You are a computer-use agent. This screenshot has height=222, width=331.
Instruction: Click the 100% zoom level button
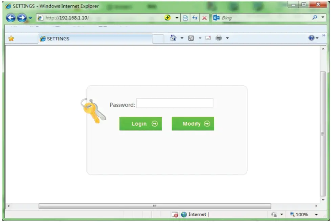coord(299,215)
